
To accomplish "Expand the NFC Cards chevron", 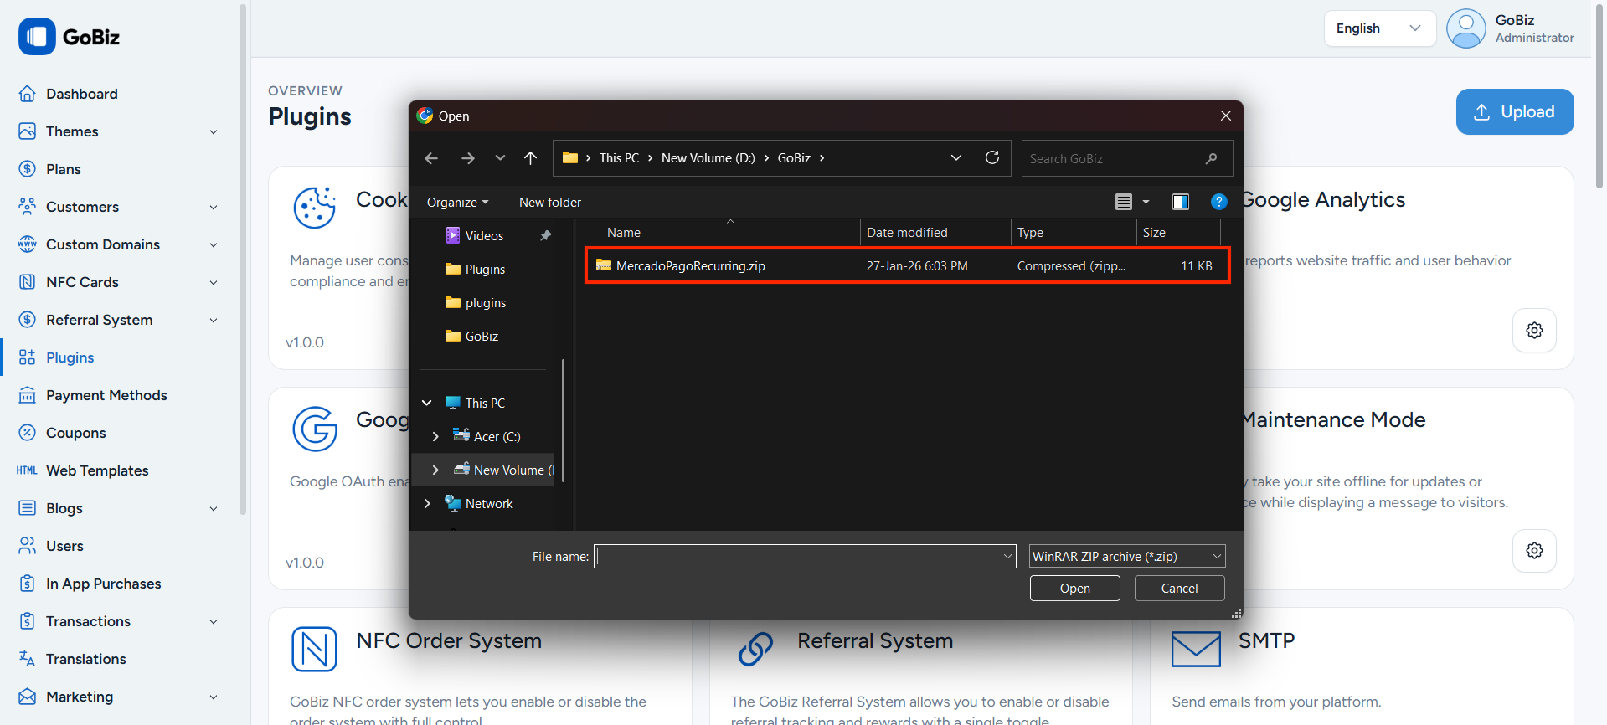I will click(x=214, y=283).
